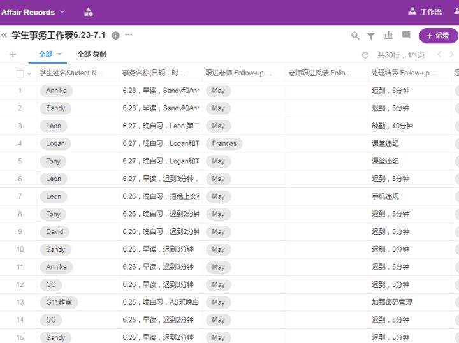Select the 全部 view tab

point(45,54)
